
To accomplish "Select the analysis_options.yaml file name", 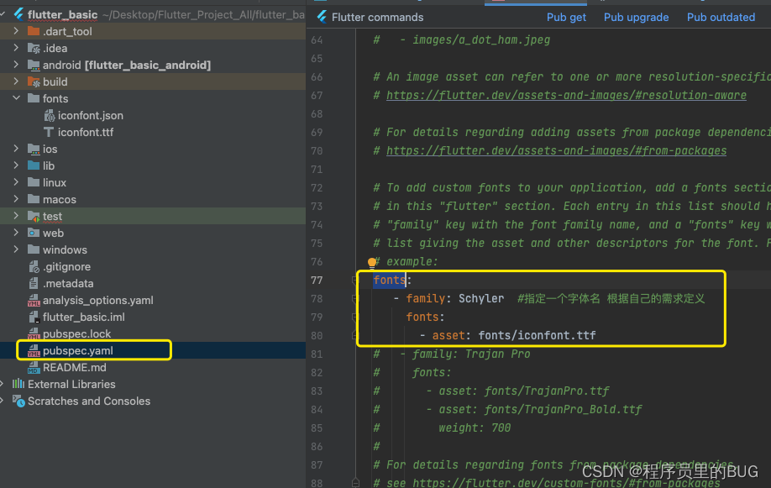I will [98, 300].
